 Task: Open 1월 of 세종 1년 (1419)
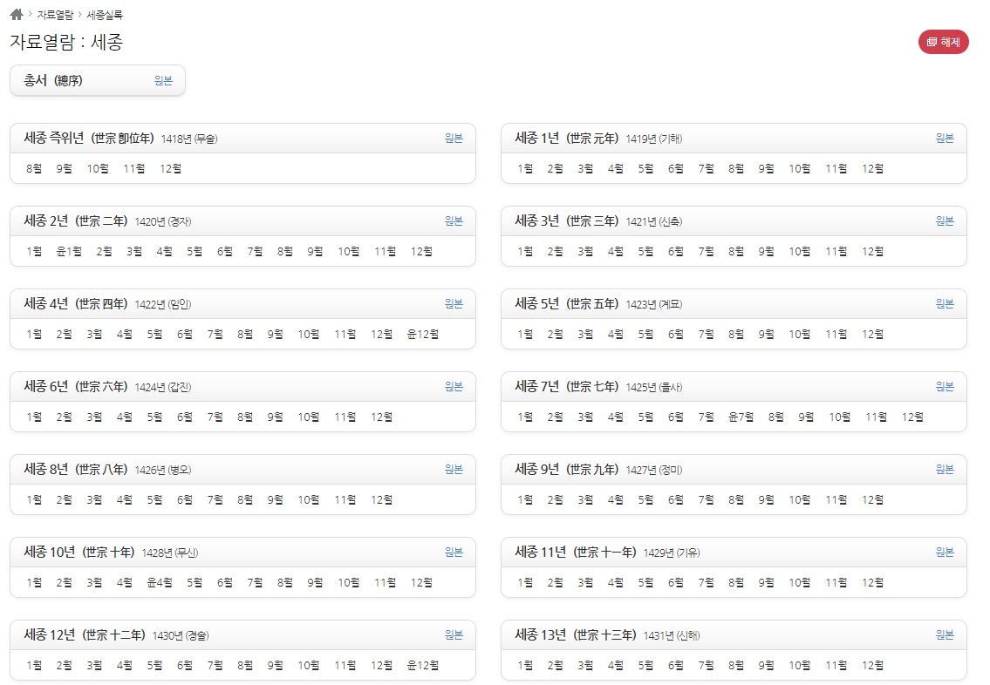click(x=524, y=168)
